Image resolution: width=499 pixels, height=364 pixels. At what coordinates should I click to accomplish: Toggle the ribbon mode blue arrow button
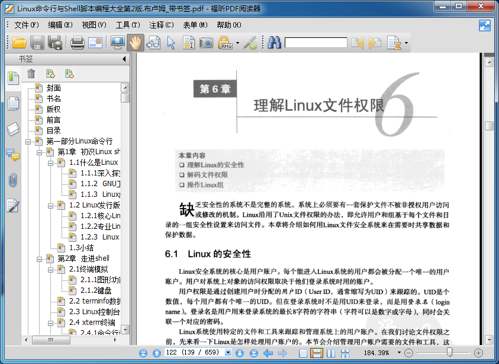coord(485,25)
